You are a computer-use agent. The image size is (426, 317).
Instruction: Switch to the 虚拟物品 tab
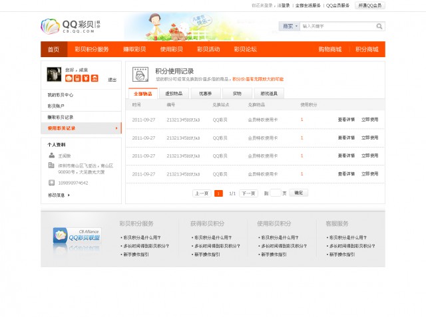[x=174, y=94]
